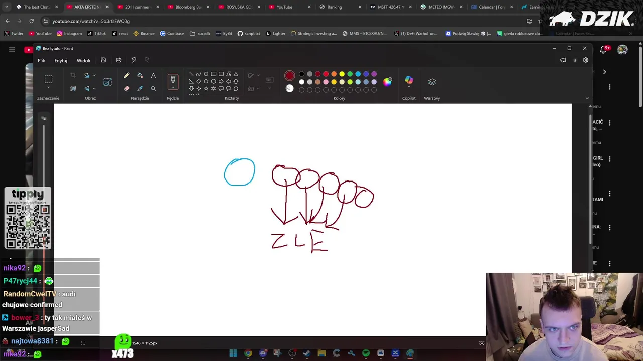643x361 pixels.
Task: Expand the Zaznaczenie selection options arrow
Action: pyautogui.click(x=48, y=88)
